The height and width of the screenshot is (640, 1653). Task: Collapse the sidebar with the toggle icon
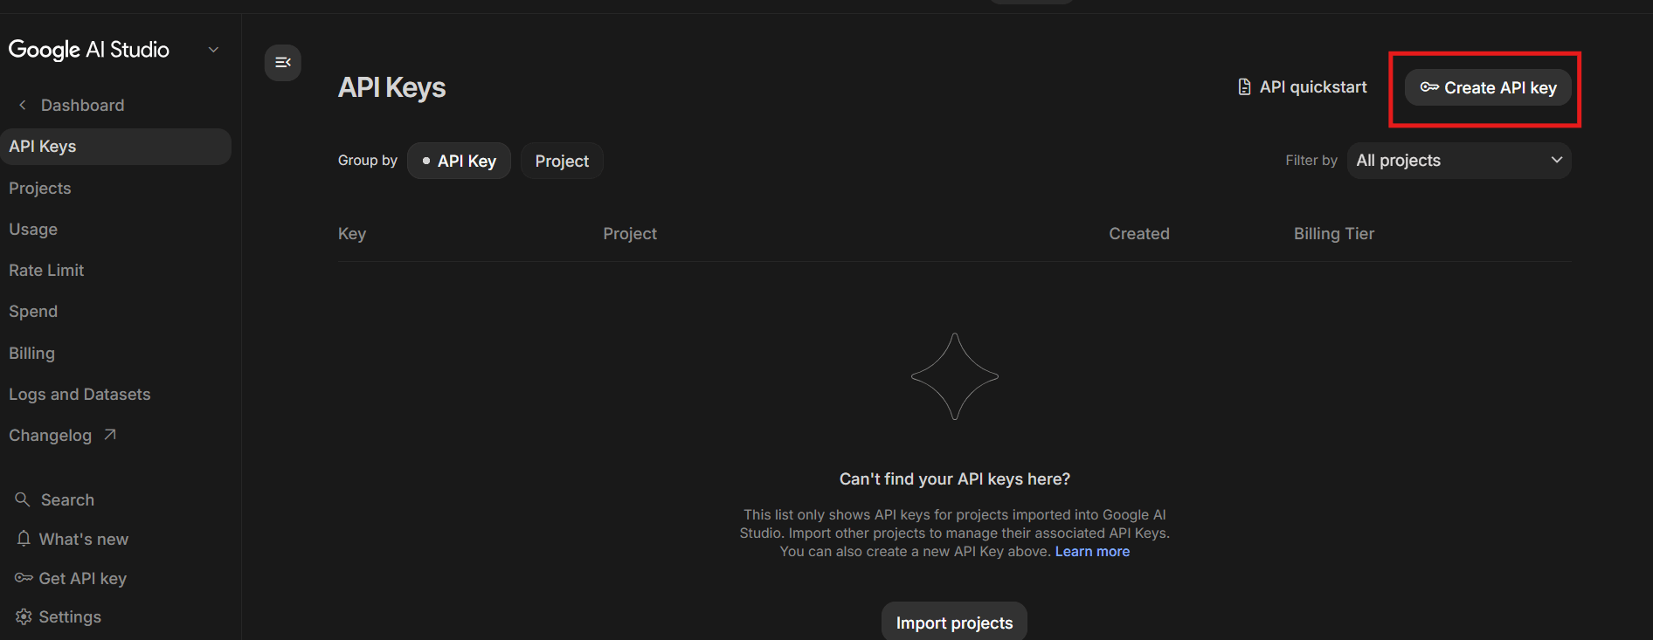tap(283, 62)
